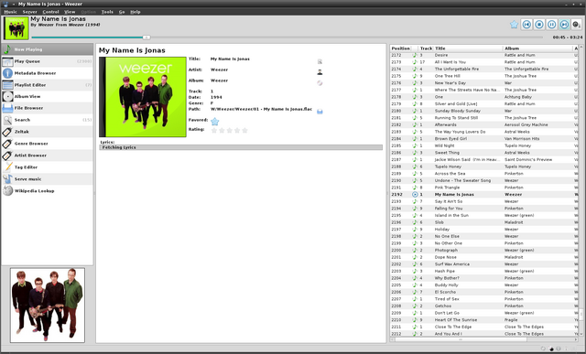
Task: Select Hash Pipe track row
Action: 484,271
